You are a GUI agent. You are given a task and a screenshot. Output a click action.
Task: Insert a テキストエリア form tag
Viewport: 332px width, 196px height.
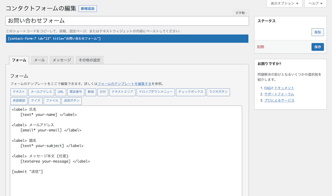point(122,92)
